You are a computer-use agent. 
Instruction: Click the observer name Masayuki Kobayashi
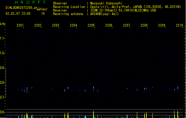106,3
